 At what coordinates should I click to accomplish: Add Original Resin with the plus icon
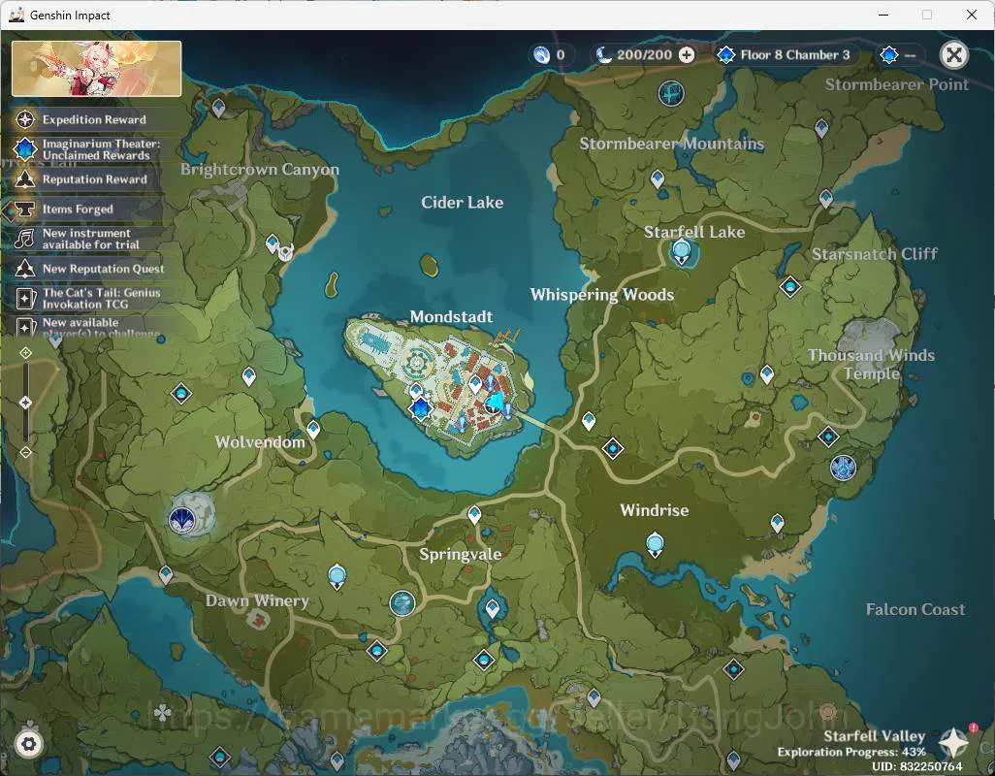(687, 55)
